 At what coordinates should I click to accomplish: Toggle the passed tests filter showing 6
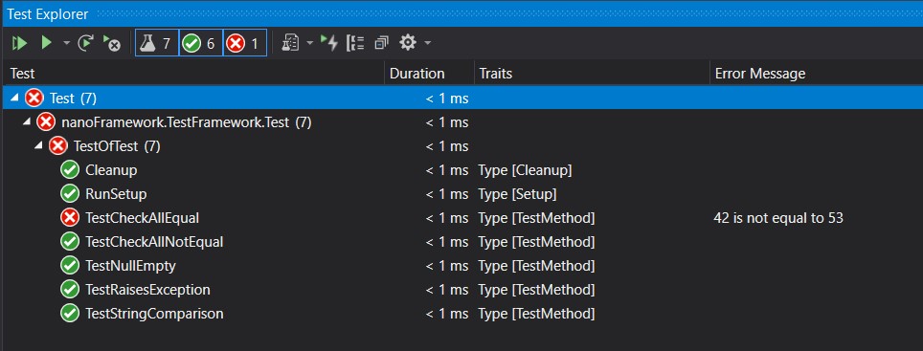201,43
